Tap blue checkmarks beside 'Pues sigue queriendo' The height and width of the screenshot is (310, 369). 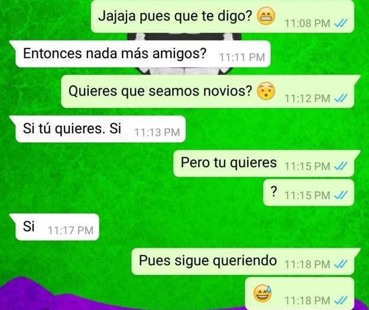[341, 264]
